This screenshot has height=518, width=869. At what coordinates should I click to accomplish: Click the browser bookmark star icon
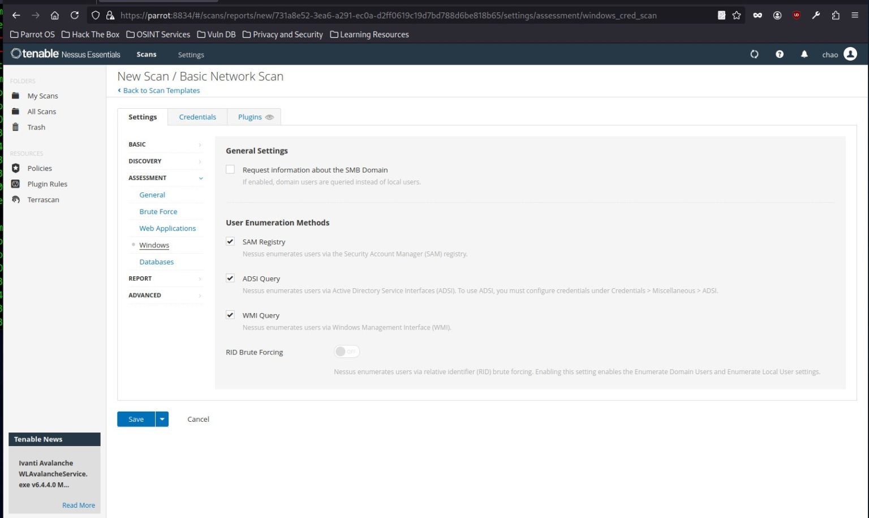pyautogui.click(x=737, y=15)
